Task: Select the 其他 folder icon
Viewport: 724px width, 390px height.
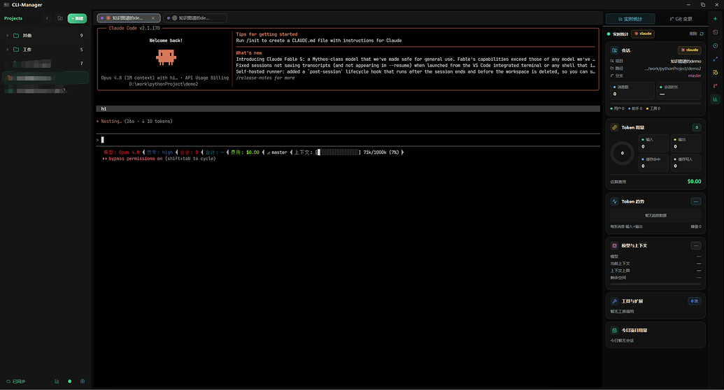Action: click(x=16, y=36)
